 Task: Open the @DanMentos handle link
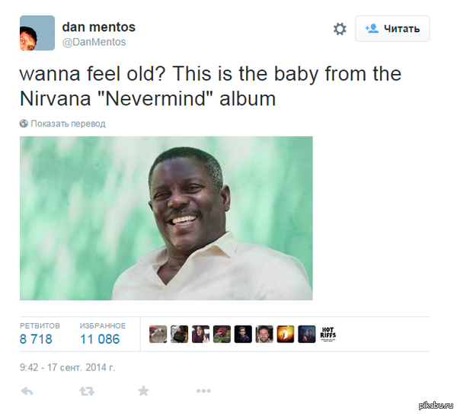[94, 42]
